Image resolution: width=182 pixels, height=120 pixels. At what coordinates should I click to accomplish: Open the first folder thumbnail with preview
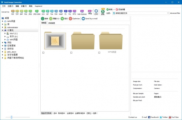point(55,41)
